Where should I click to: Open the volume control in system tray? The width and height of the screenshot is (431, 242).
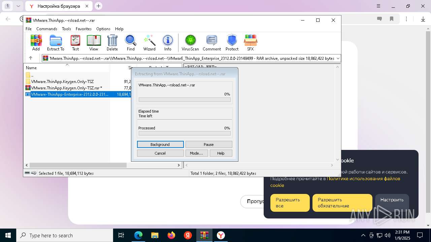(x=388, y=235)
